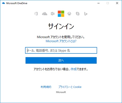Click the OneDrive cloud icon in the logo row
Image resolution: width=122 pixels, height=103 pixels.
[45, 14]
